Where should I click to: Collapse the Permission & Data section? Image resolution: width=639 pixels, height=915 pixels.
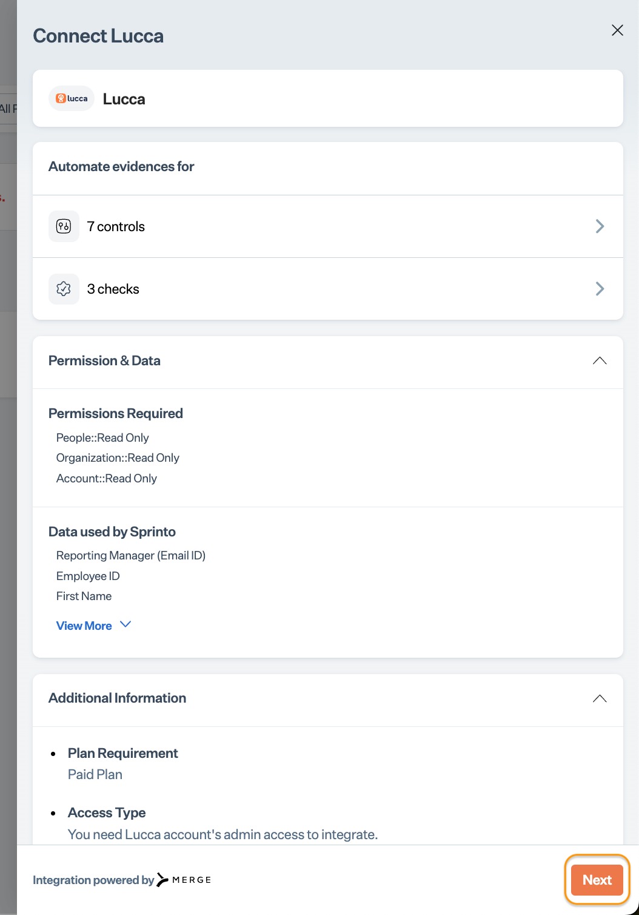coord(600,360)
